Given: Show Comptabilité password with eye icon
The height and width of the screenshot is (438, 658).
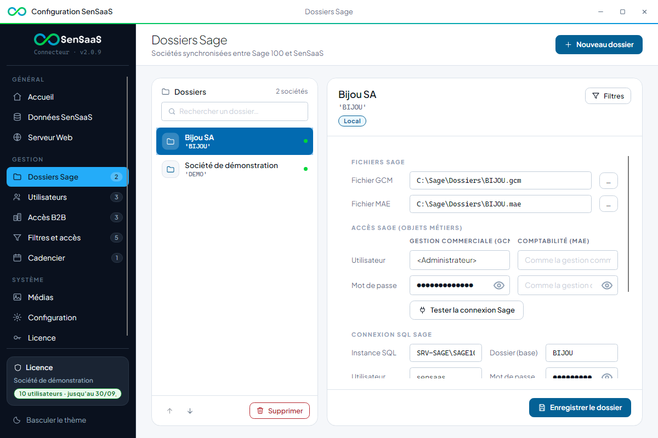Looking at the screenshot, I should coord(606,285).
